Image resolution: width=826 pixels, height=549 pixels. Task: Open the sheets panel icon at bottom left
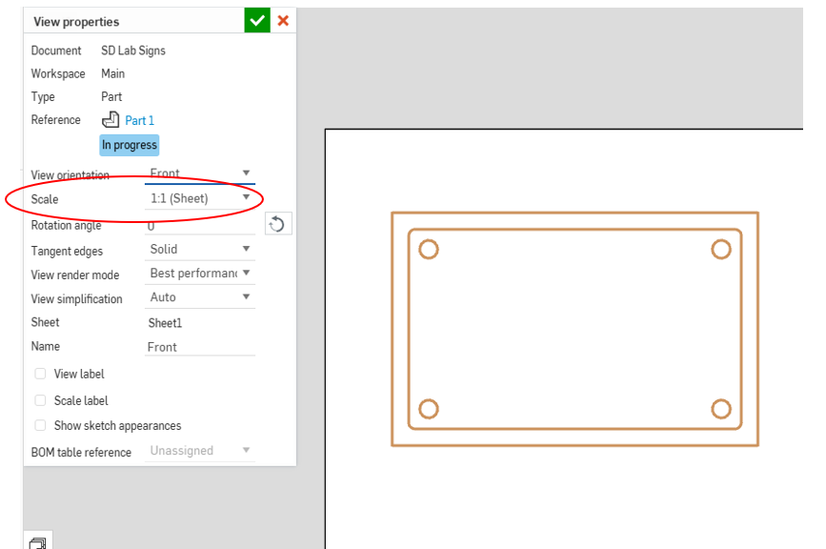pos(37,542)
